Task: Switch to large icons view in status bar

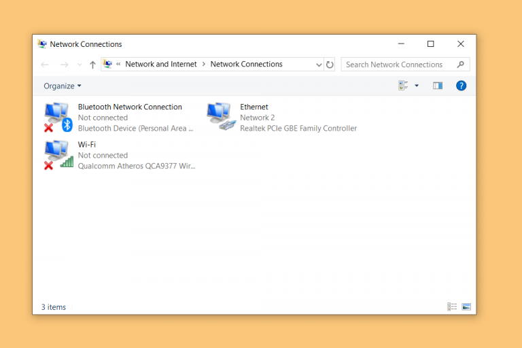Action: click(466, 307)
